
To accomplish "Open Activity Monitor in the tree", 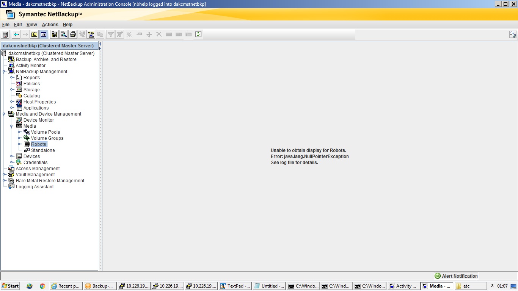I will tap(30, 66).
